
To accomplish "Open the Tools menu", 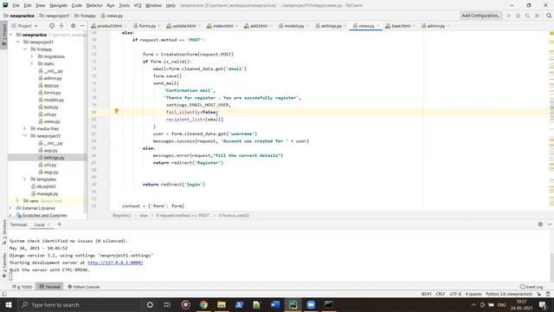I will [124, 6].
